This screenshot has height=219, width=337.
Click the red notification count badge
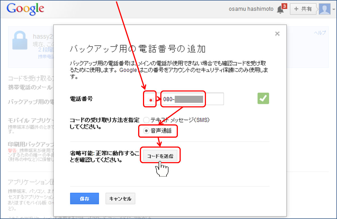[x=285, y=6]
